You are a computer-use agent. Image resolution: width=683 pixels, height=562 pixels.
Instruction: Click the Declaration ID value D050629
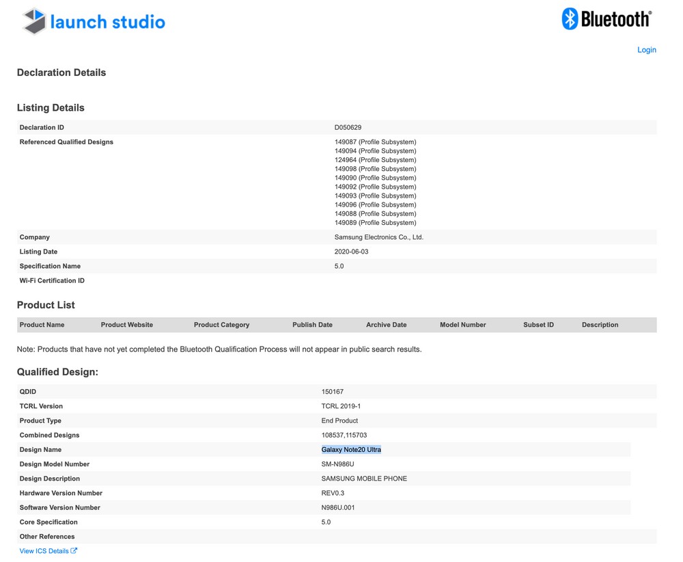(348, 128)
